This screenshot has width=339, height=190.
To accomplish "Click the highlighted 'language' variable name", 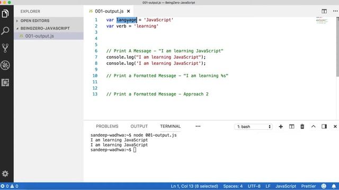I will point(127,20).
